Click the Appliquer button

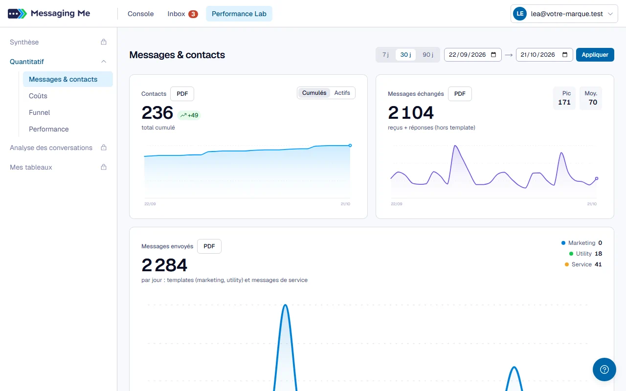[x=595, y=55]
